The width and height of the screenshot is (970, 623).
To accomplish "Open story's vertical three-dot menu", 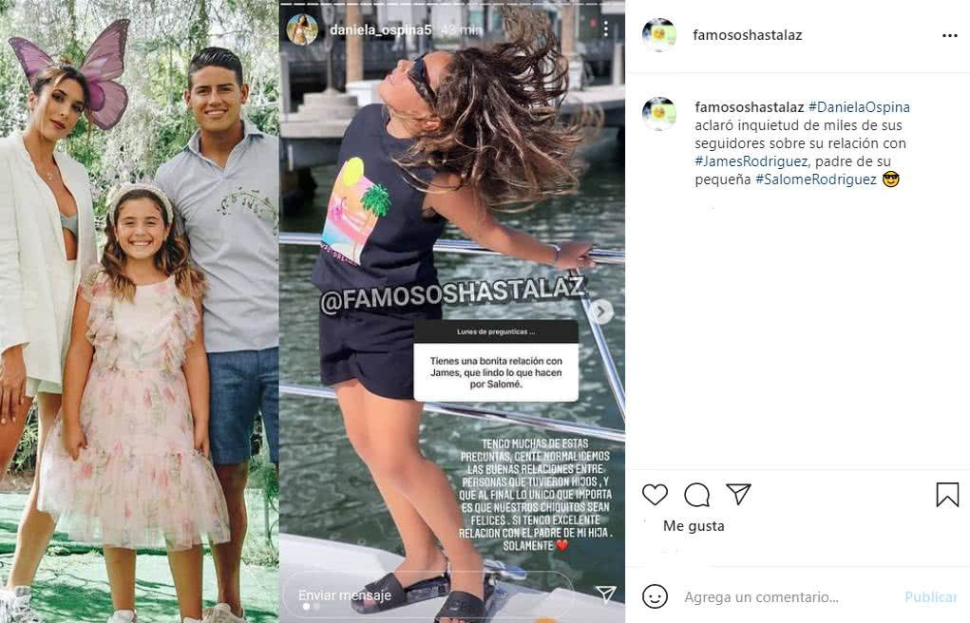I will (605, 29).
